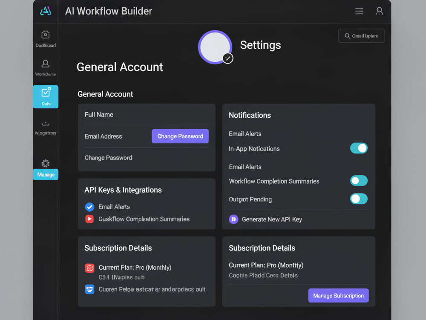This screenshot has height=320, width=426.
Task: Select the person icon in the sidebar
Action: [x=46, y=64]
